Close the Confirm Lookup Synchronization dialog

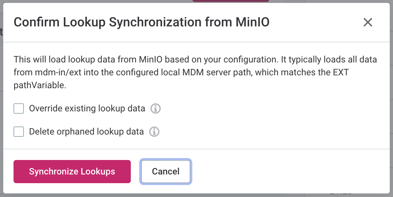coord(368,22)
